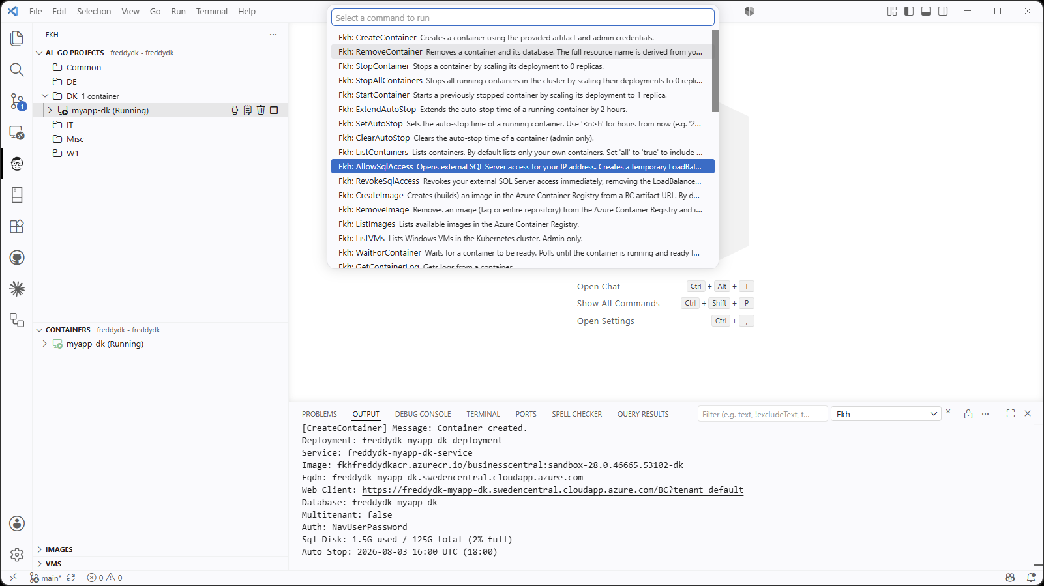Run Fkh: RemoveContainer command
The height and width of the screenshot is (586, 1044).
[522, 52]
